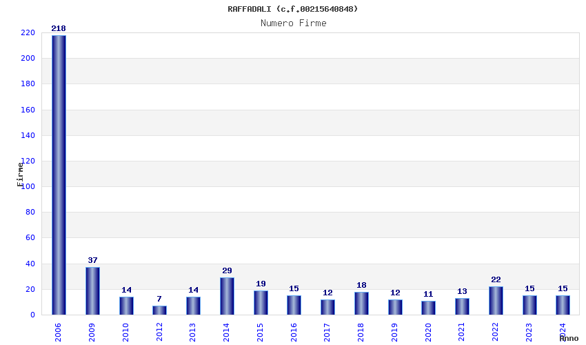Click the "14" label above the 2013 bar
Screen dimensions: 586x345
pos(193,290)
